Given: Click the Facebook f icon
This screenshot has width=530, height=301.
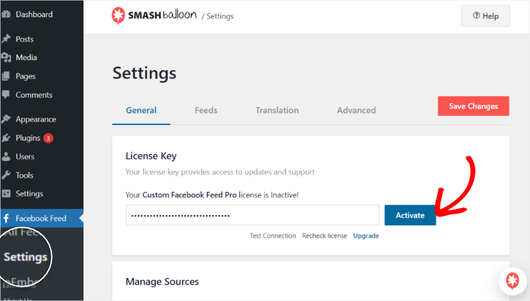Looking at the screenshot, I should (x=6, y=218).
